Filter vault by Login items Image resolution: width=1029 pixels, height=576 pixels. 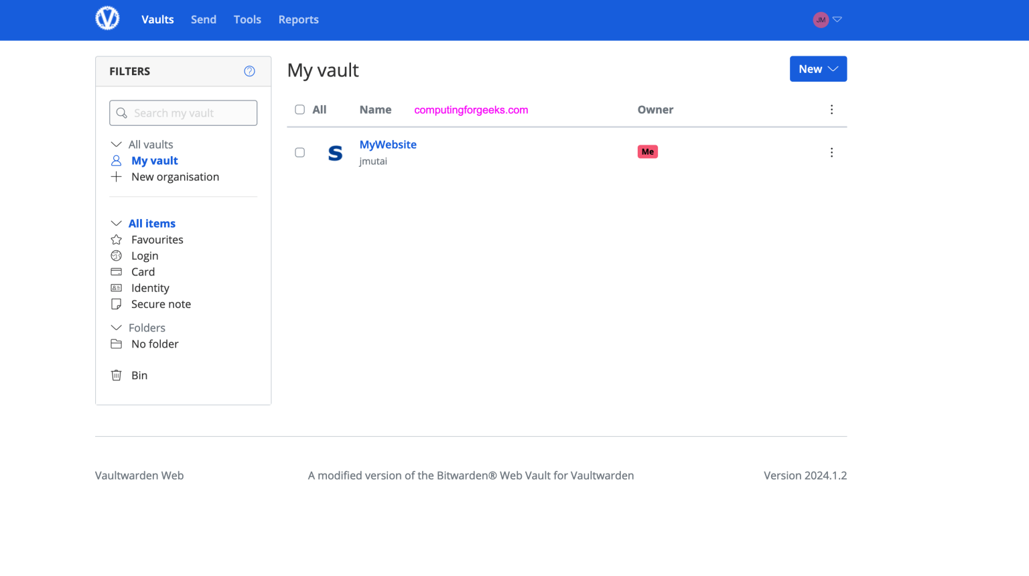(143, 255)
